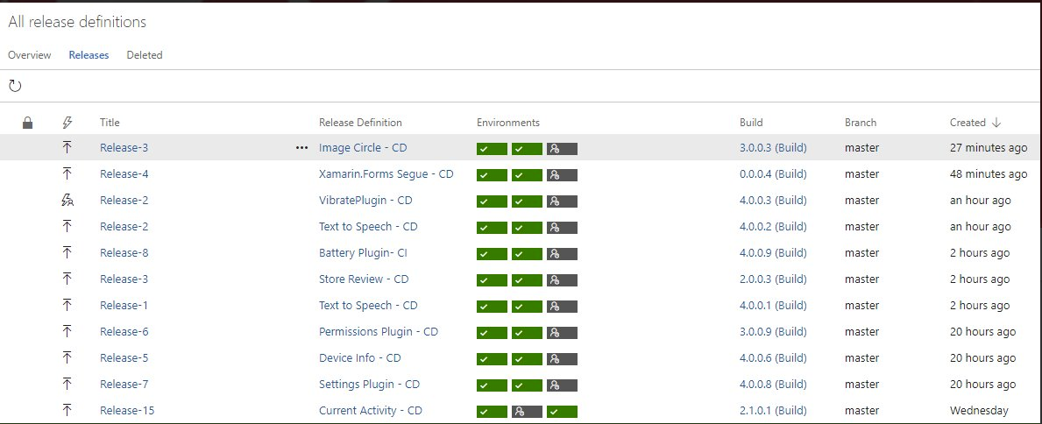Click the trigger arrow icon for Xamarin.Forms Segue row
This screenshot has height=424, width=1042.
point(67,174)
